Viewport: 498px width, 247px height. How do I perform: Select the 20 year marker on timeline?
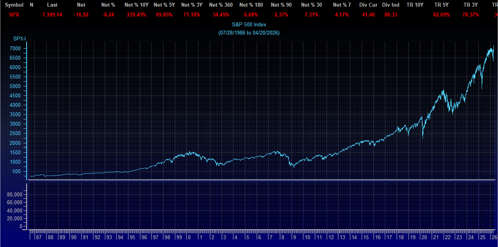coord(424,237)
